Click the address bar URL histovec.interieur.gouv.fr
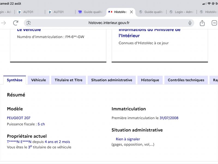This screenshot has height=164, width=218. tap(109, 23)
